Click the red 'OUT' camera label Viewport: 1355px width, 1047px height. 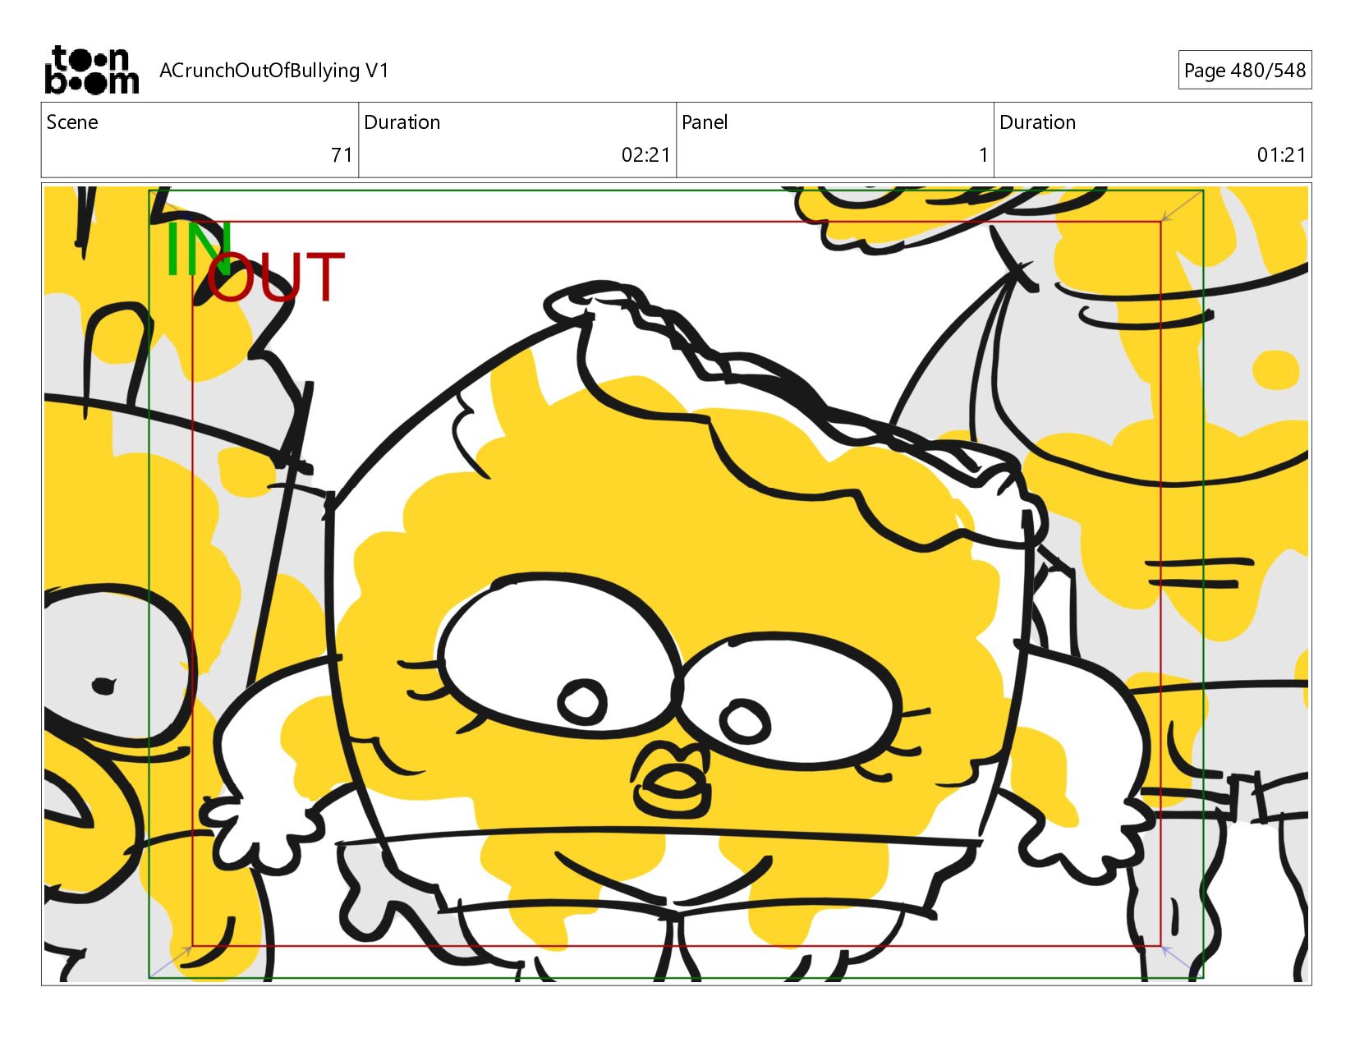point(276,278)
